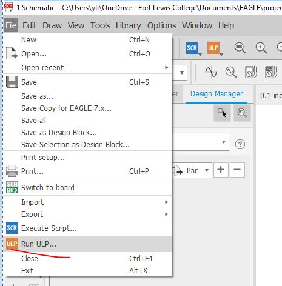The image size is (282, 286).
Task: Choose Run ULP... from File menu
Action: (88, 244)
